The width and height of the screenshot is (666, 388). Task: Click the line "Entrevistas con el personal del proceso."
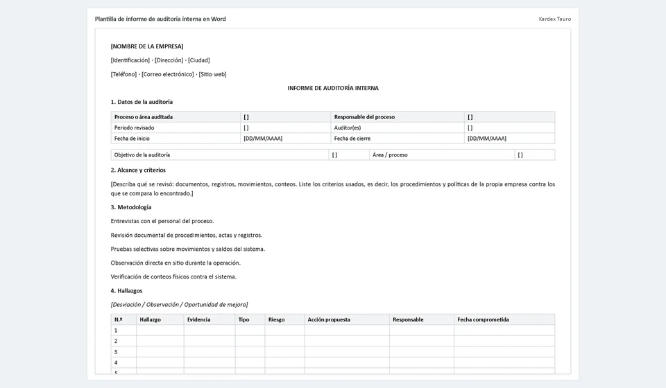point(162,221)
